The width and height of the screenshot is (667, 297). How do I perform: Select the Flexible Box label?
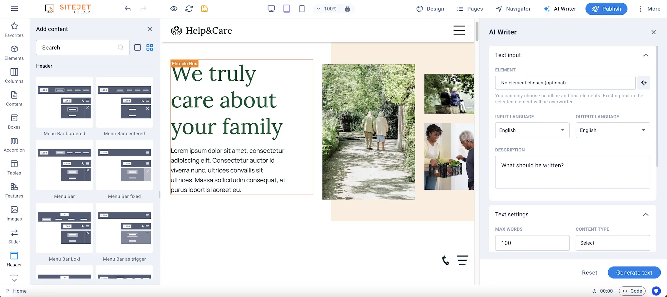click(x=184, y=64)
